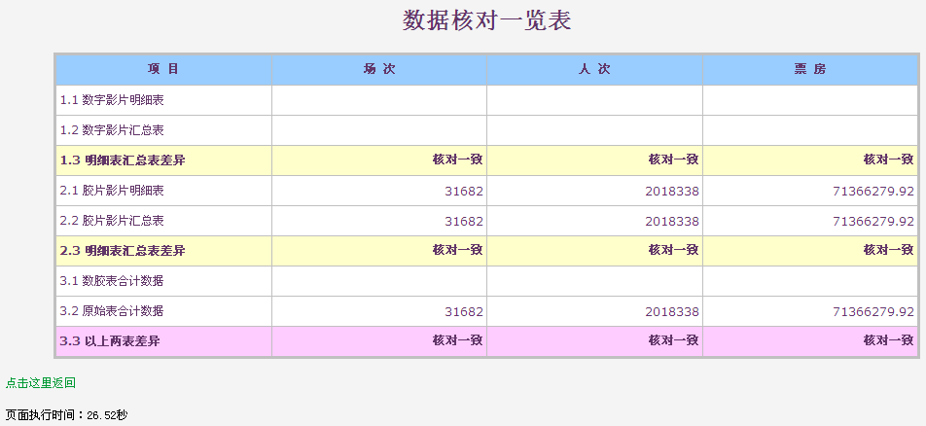
Task: Click 核对一致 under 人次 in row 3.3
Action: 673,340
